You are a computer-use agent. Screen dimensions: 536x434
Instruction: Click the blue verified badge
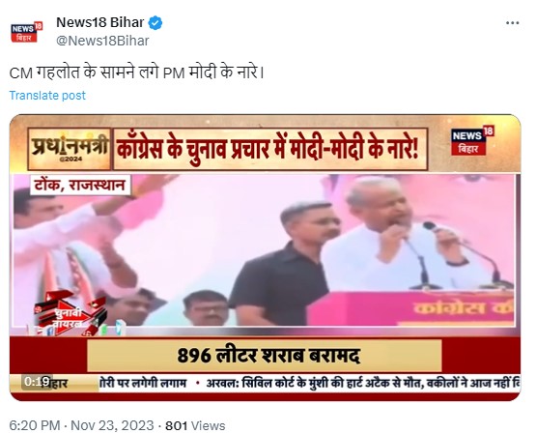[155, 23]
